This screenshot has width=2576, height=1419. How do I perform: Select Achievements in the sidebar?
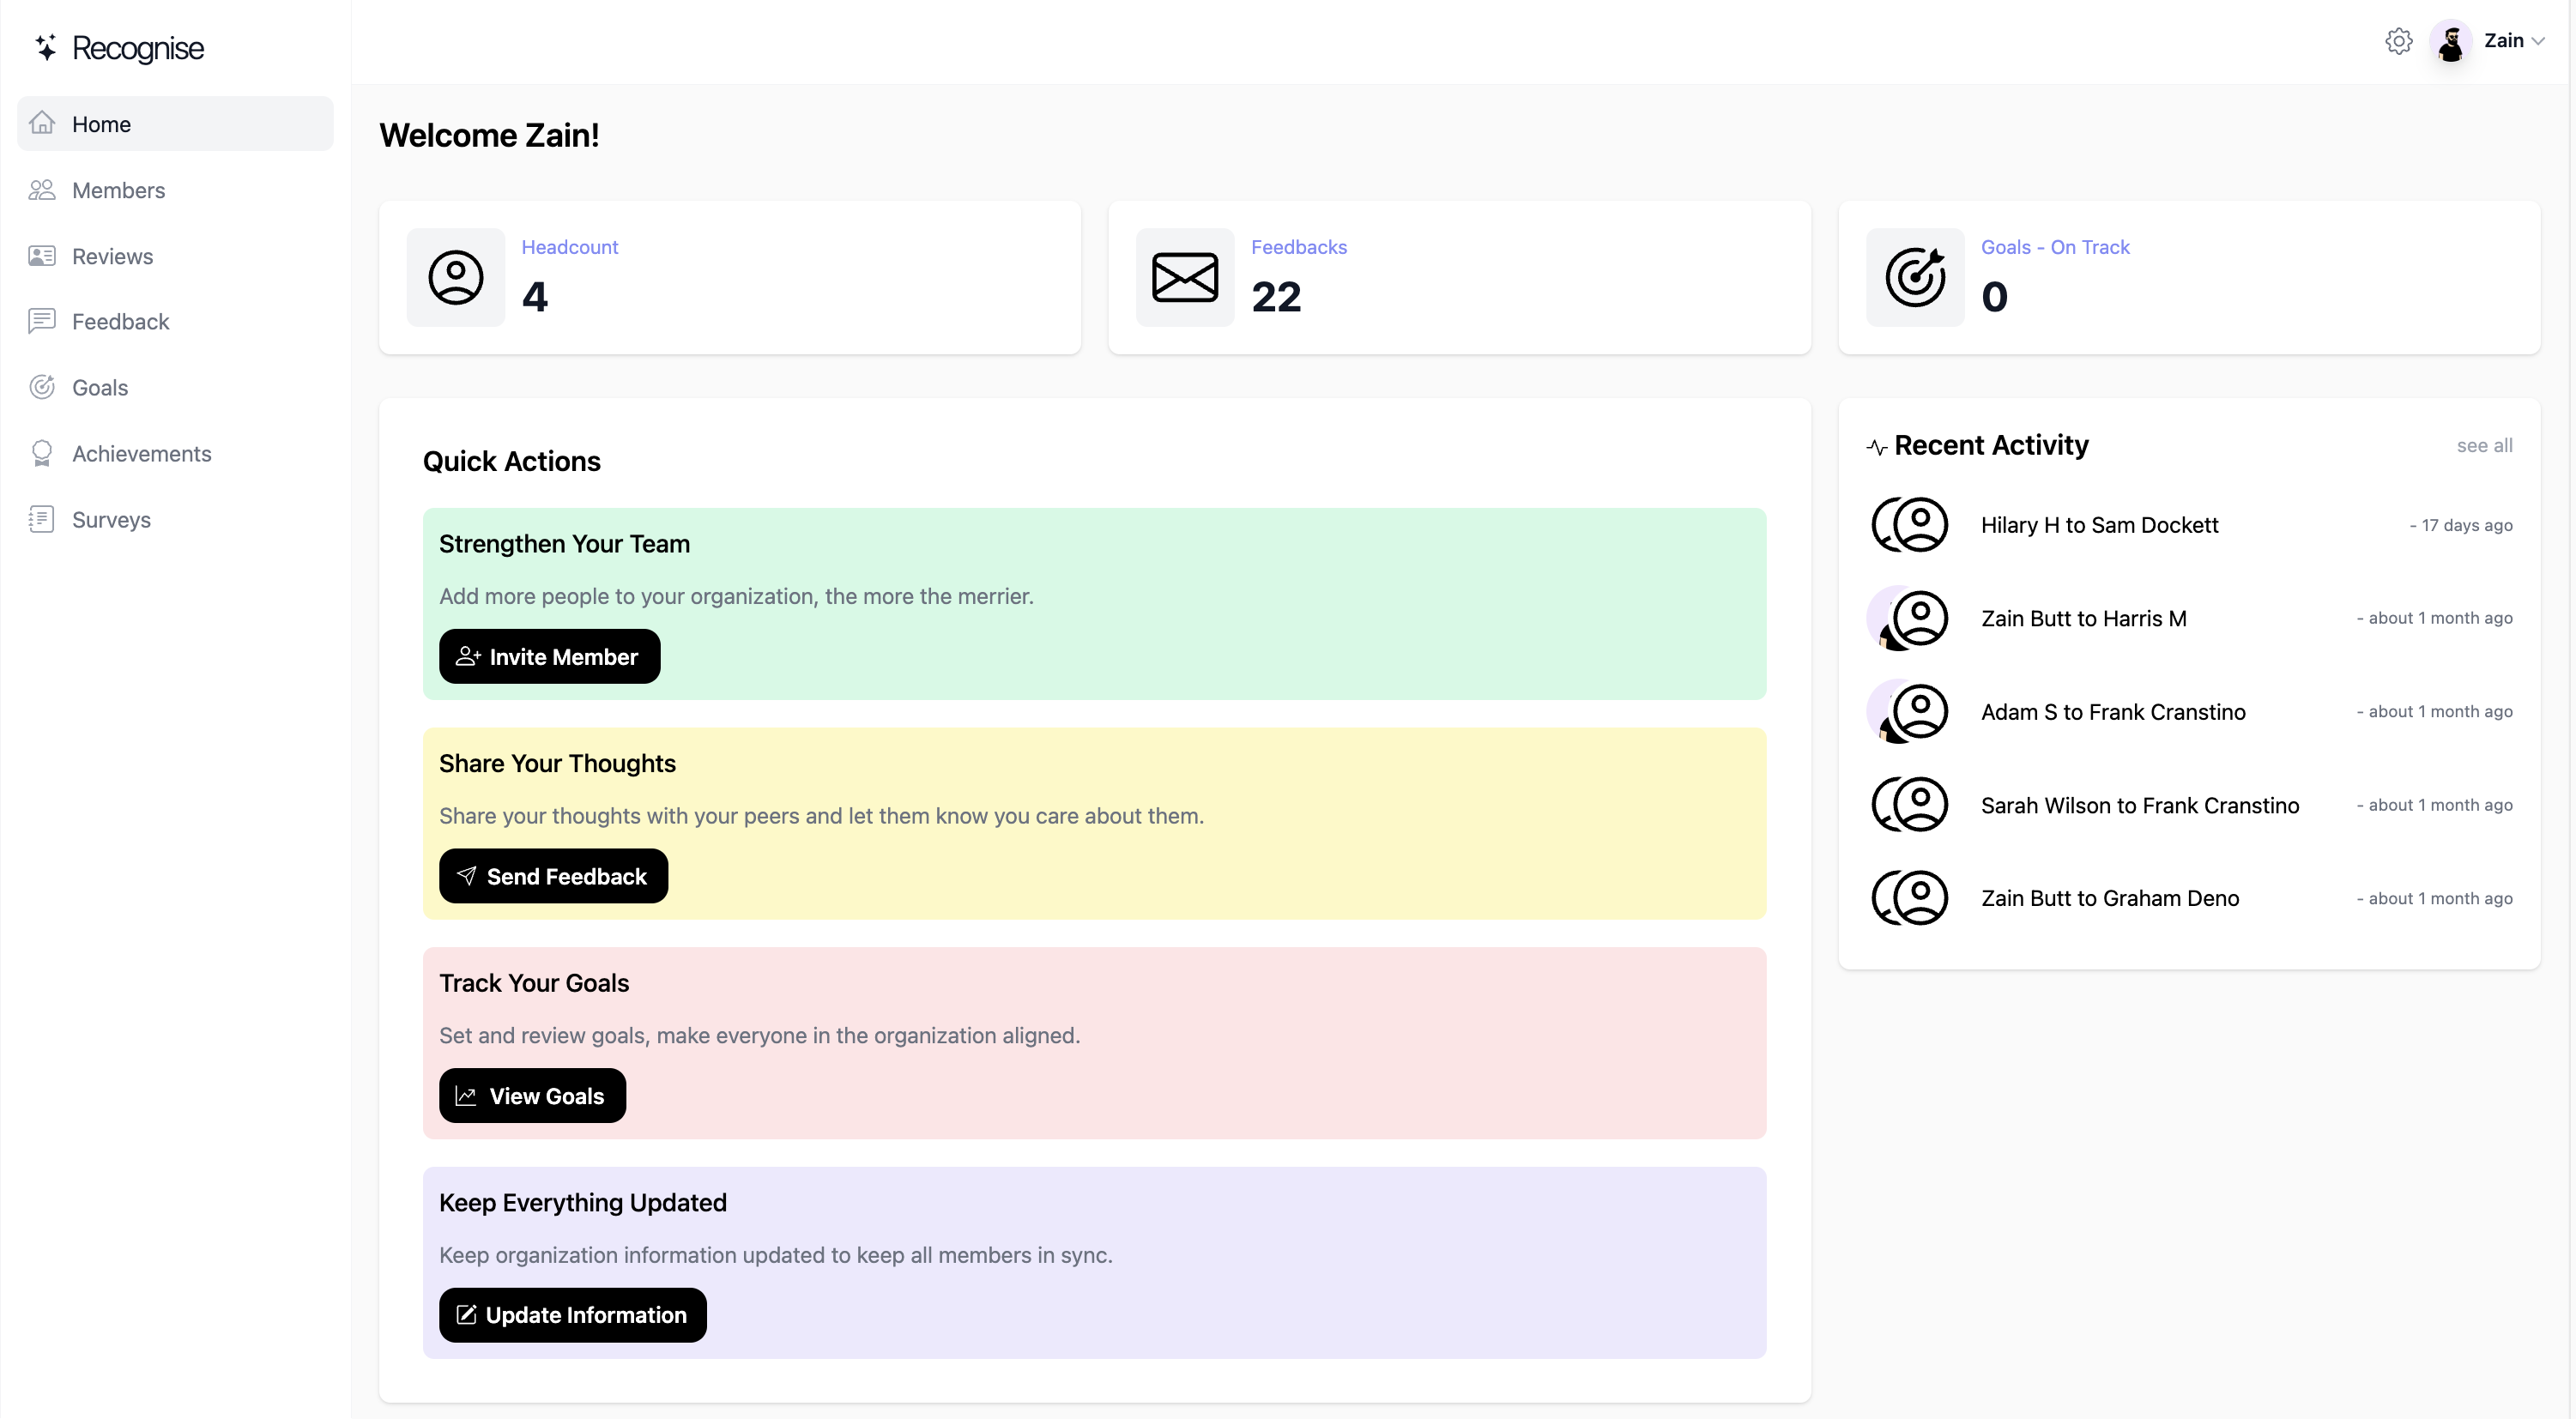[x=175, y=453]
